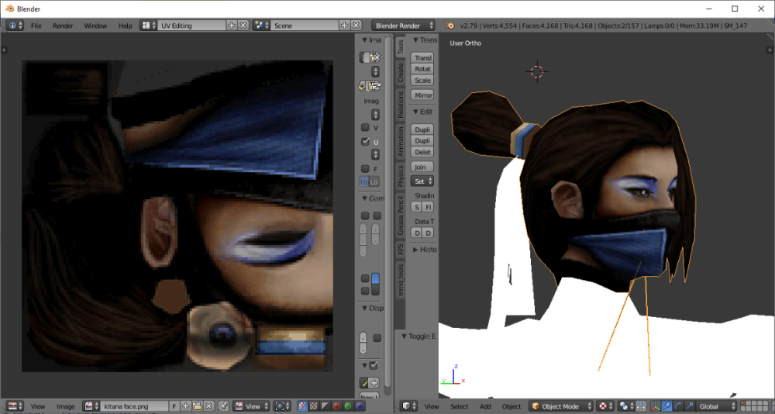Screen dimensions: 775x414
Task: Open UV editor type selector icon
Action: pos(16,406)
